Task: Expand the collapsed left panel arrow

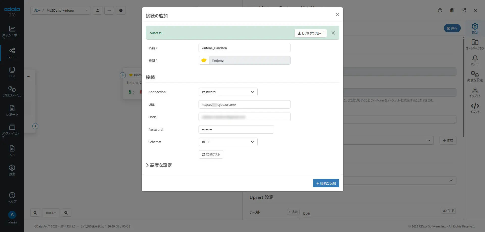Action: point(35,126)
